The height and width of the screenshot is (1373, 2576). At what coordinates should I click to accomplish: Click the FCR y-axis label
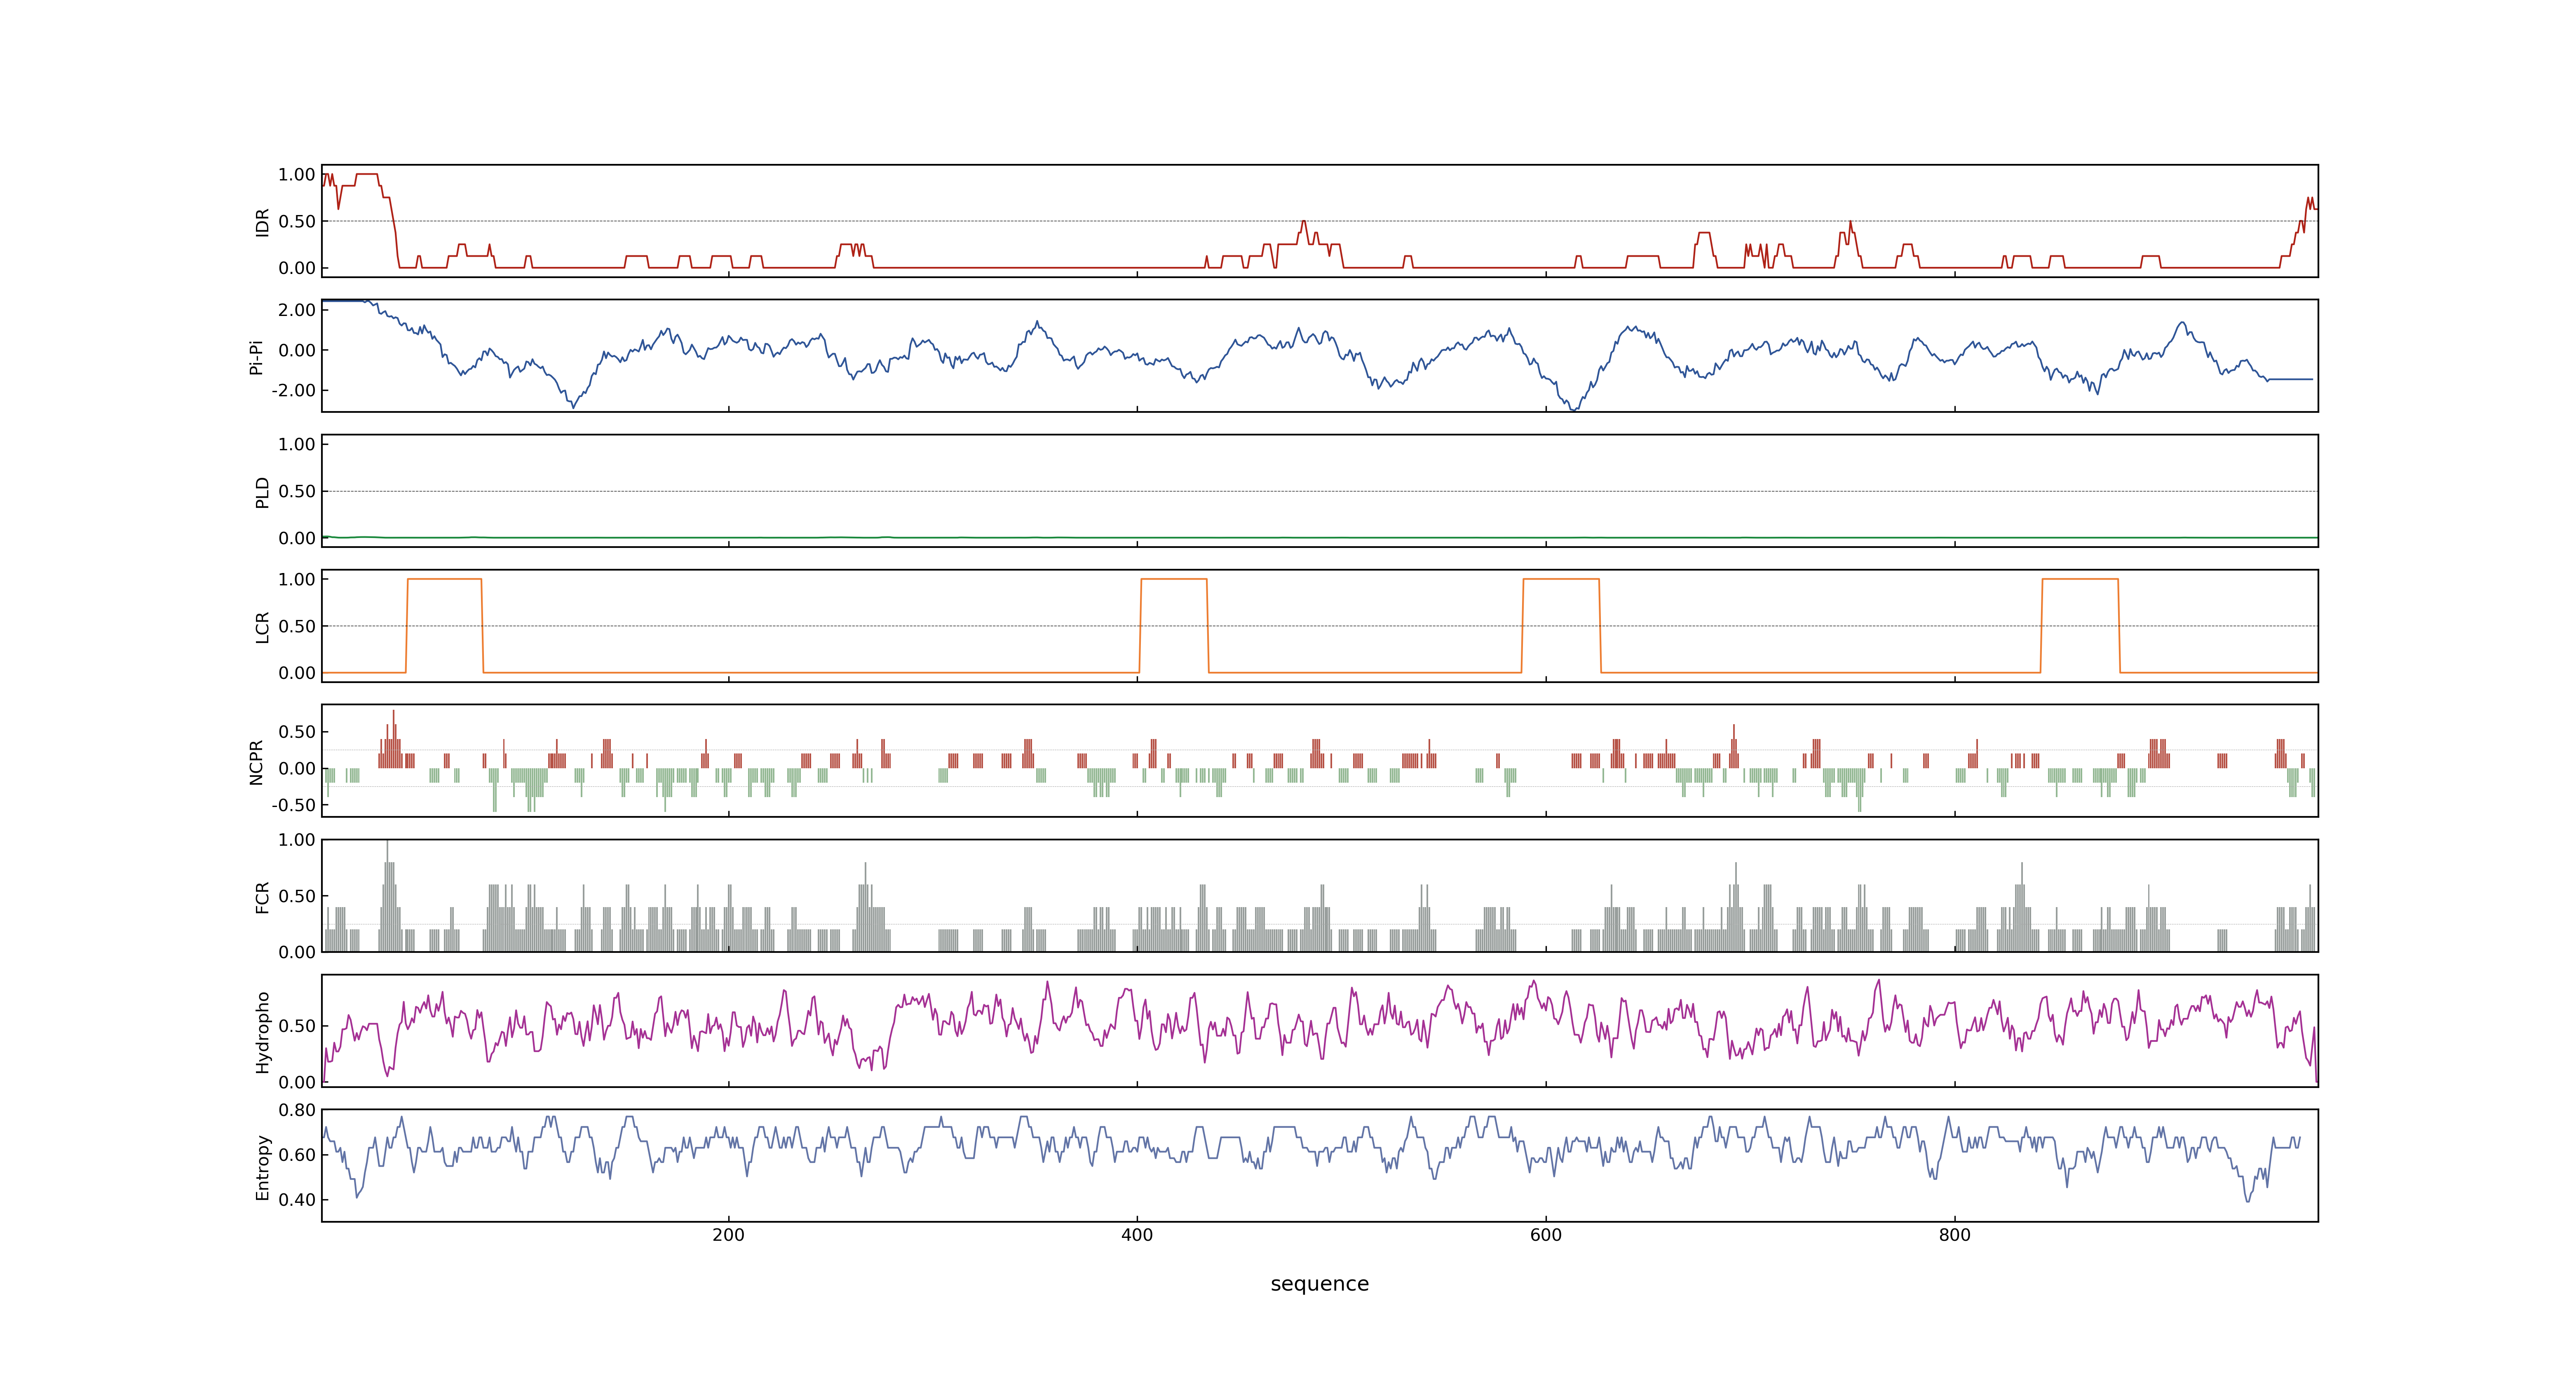tap(262, 896)
